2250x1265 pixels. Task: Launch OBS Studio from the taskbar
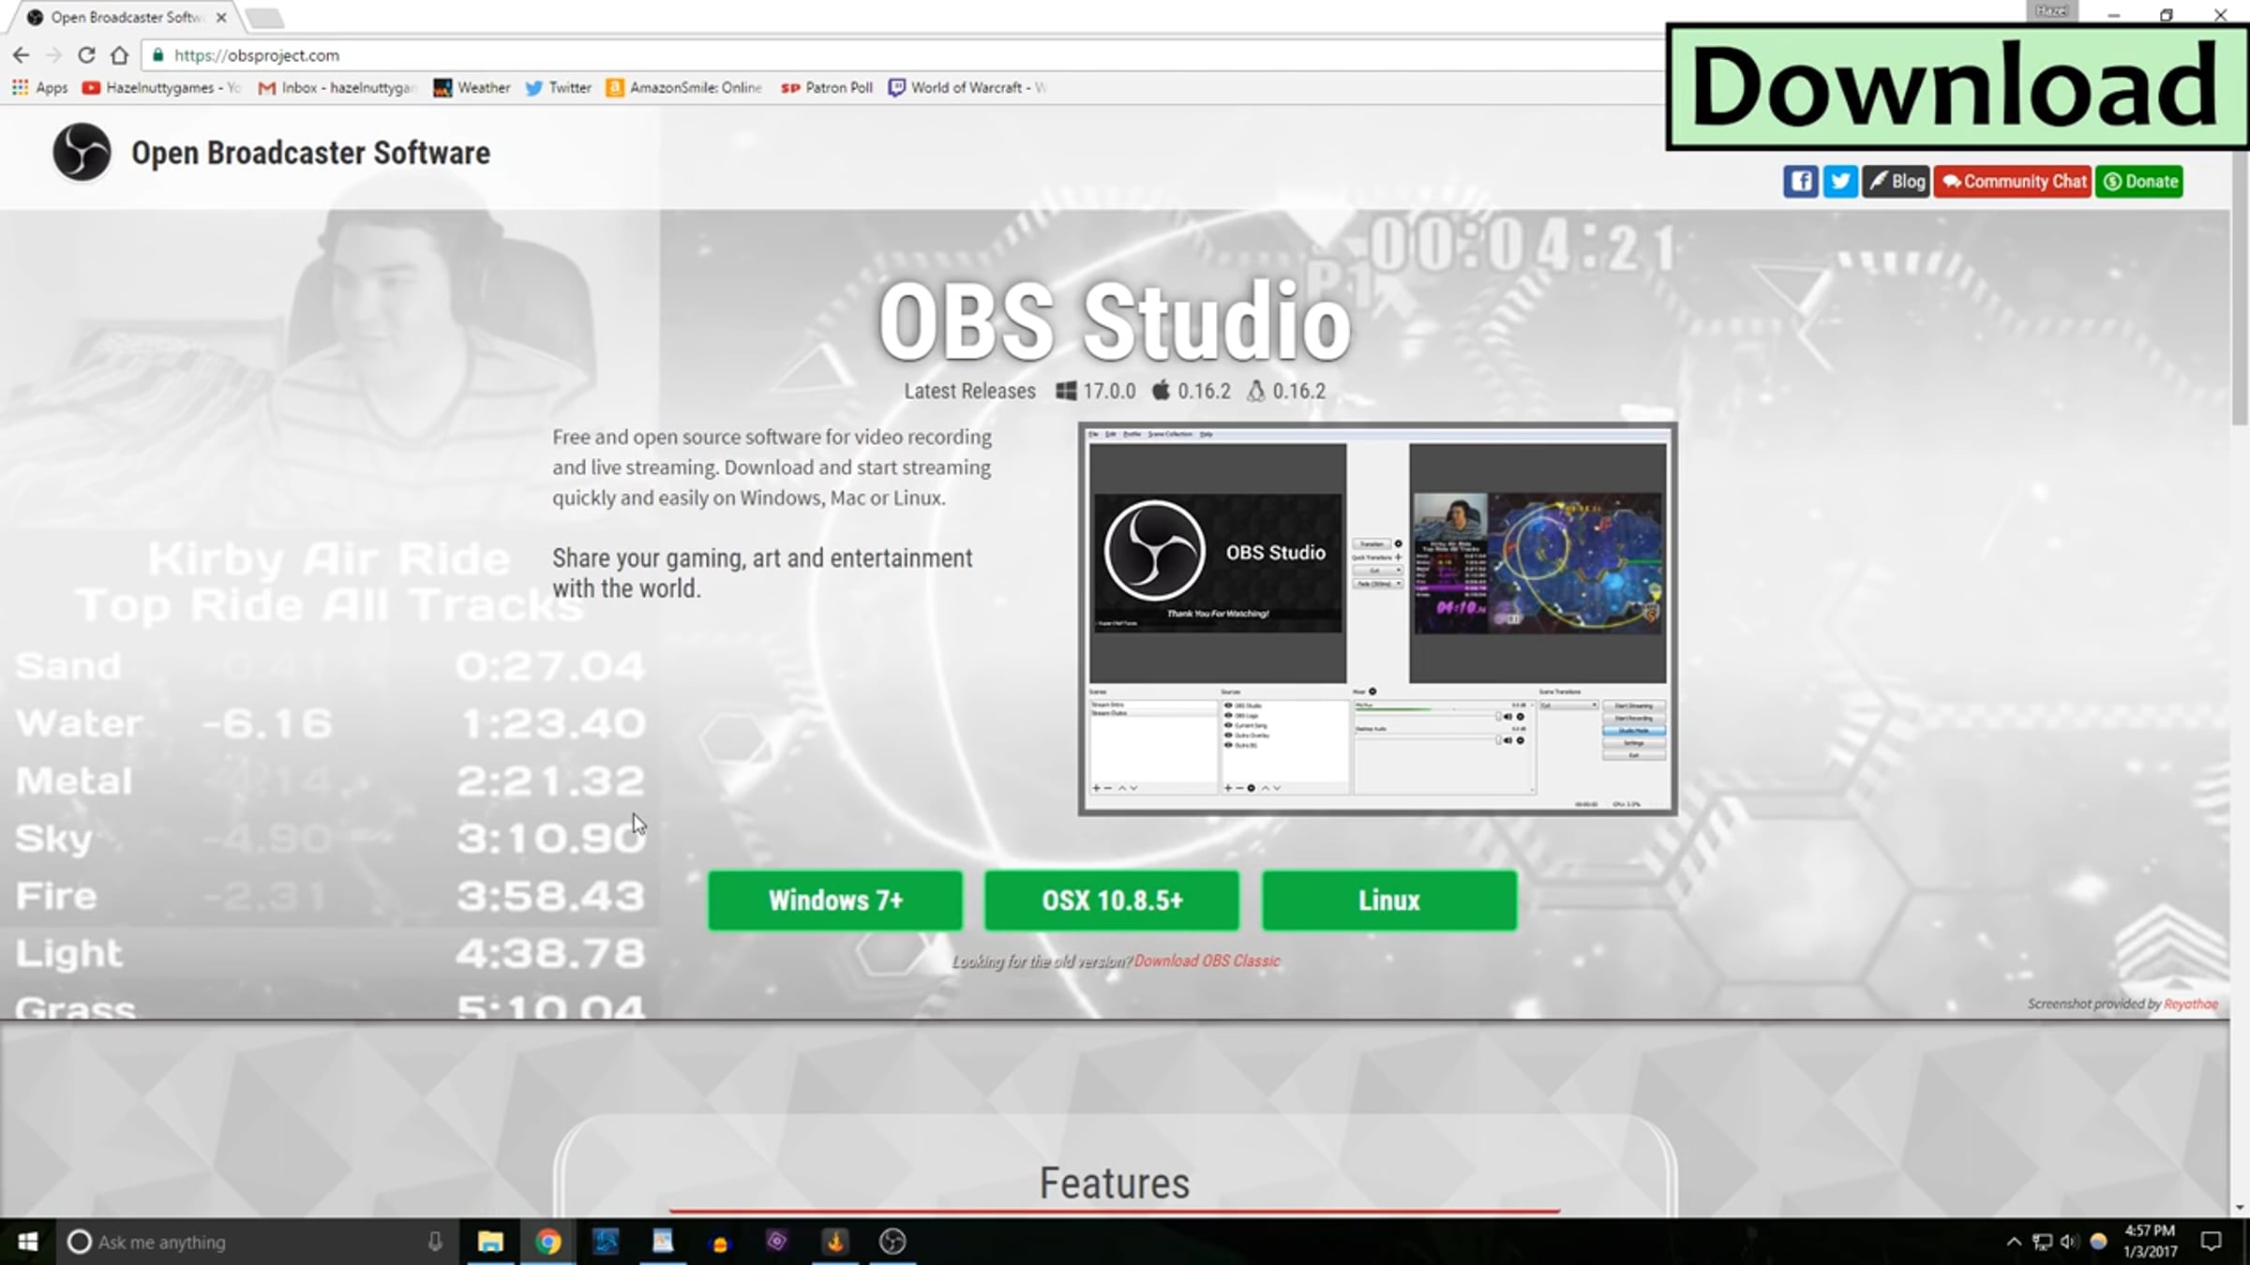pyautogui.click(x=892, y=1242)
